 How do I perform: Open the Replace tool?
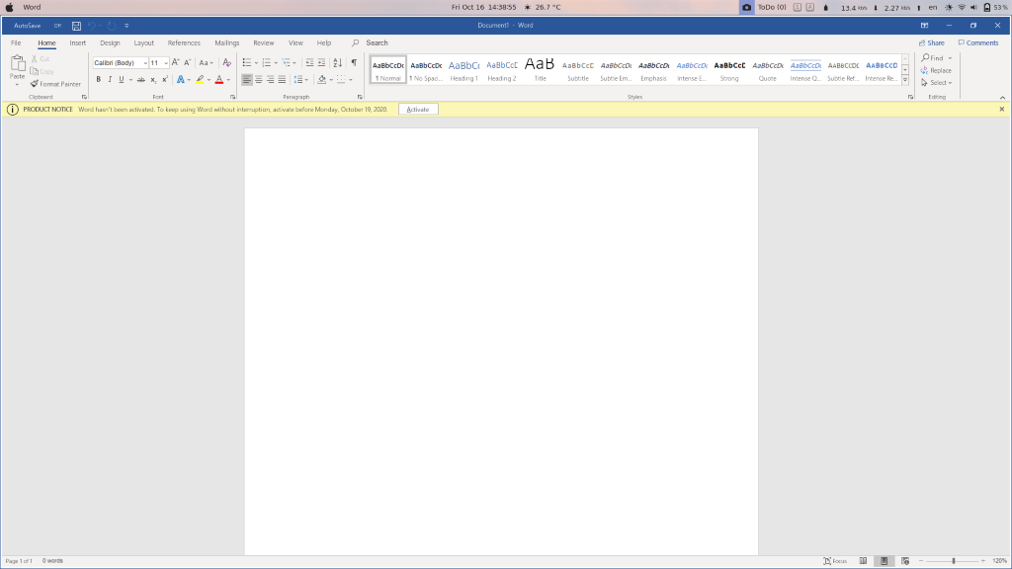(937, 70)
